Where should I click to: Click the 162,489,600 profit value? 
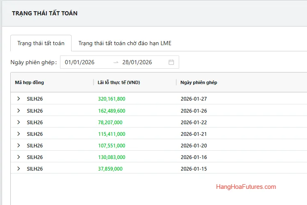pos(111,111)
